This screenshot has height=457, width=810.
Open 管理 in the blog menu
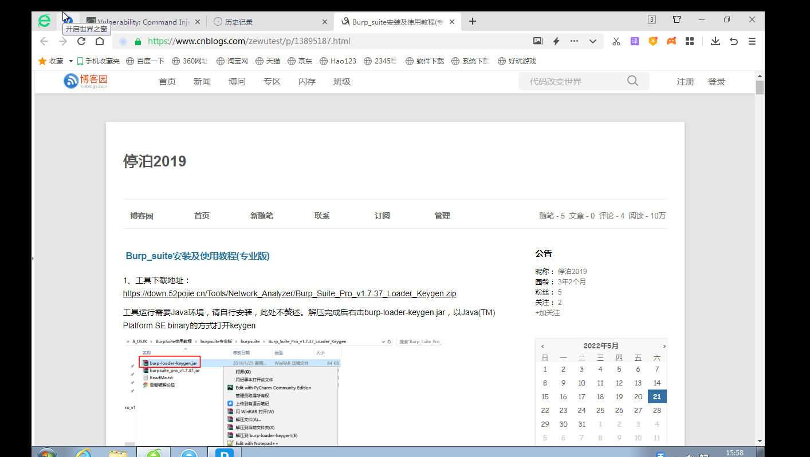[442, 216]
